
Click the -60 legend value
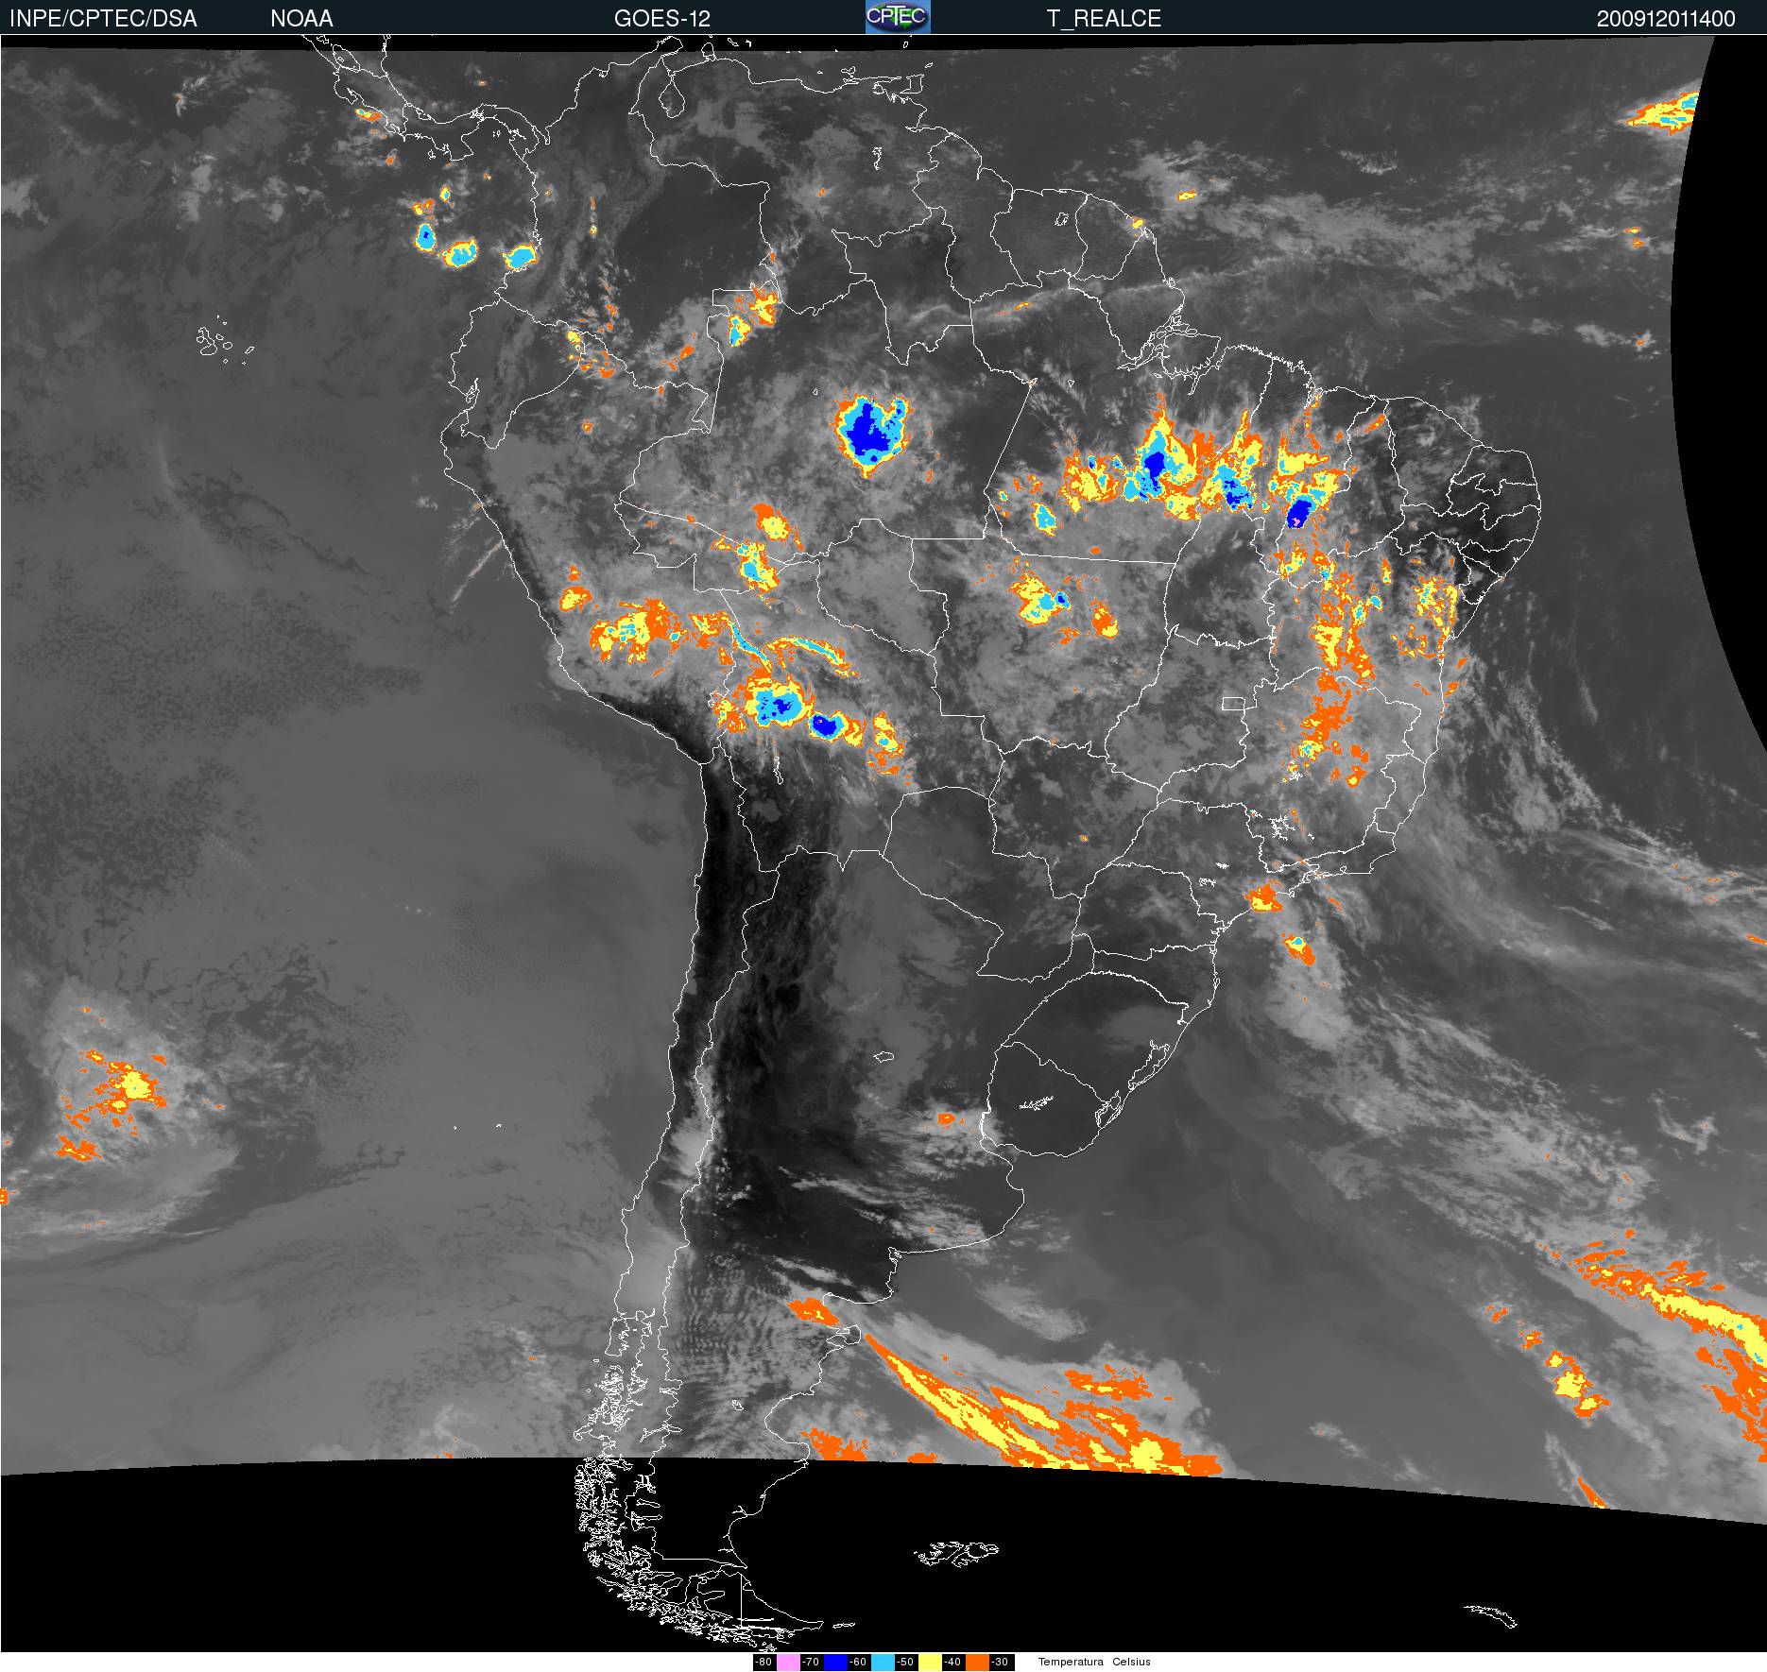(x=858, y=1662)
